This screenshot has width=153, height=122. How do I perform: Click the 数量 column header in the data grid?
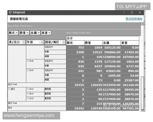point(93,43)
